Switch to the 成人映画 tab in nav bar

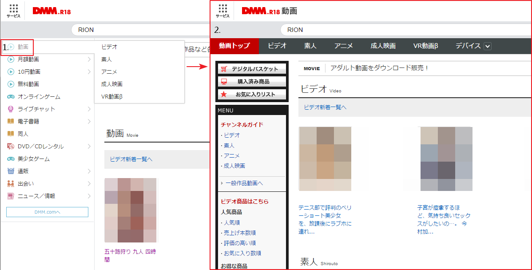383,46
